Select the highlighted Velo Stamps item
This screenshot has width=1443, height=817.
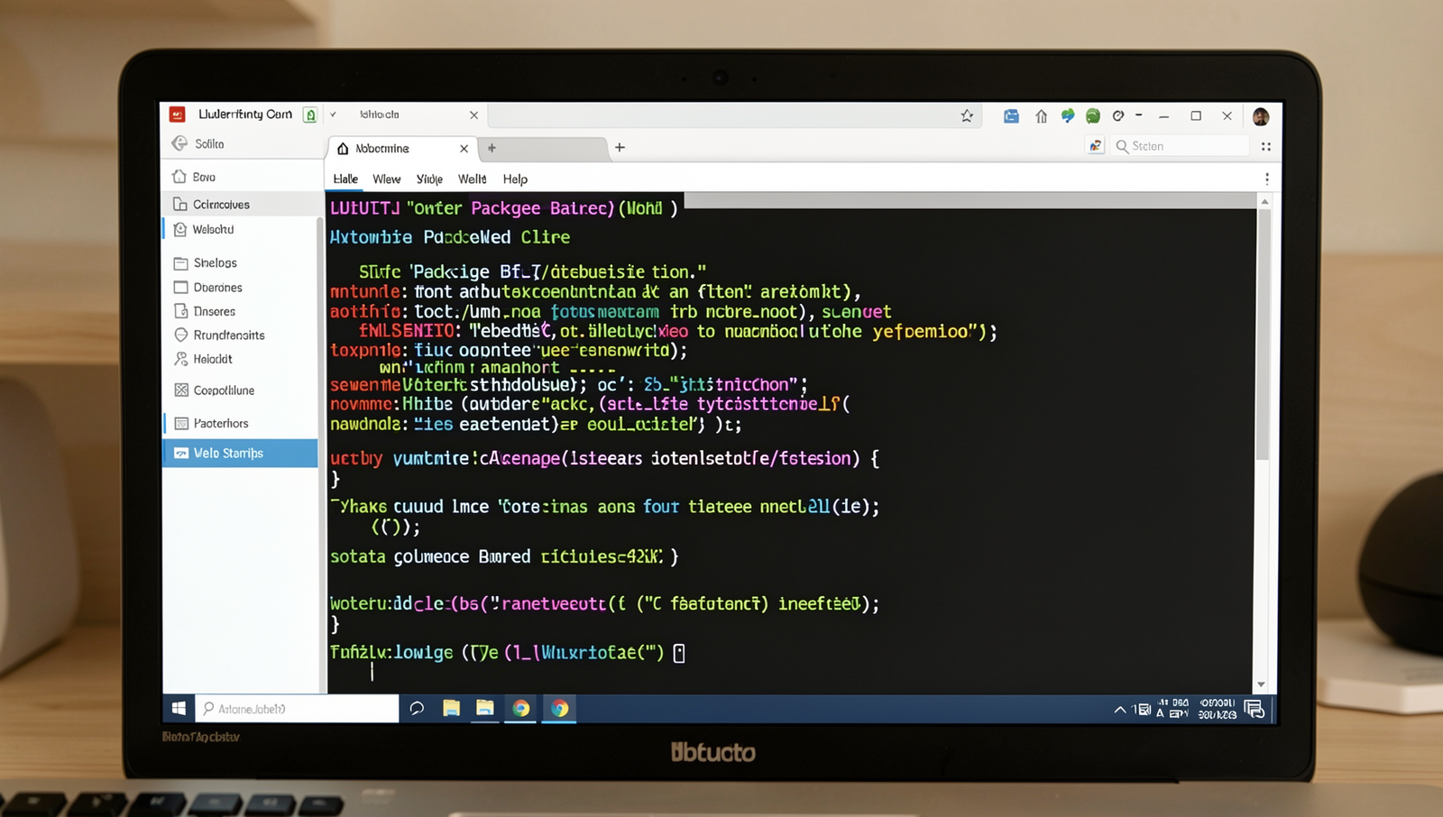(240, 453)
